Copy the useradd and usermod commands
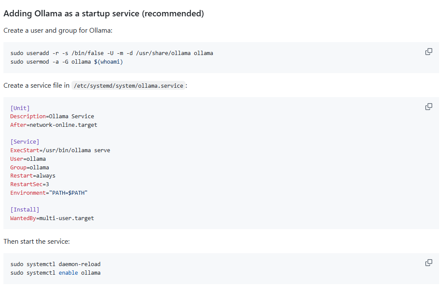Viewport: 443px width, 291px height. 428,52
